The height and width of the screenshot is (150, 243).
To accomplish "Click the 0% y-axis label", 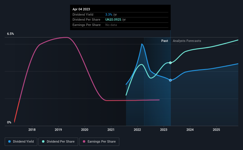I will click(9, 122).
